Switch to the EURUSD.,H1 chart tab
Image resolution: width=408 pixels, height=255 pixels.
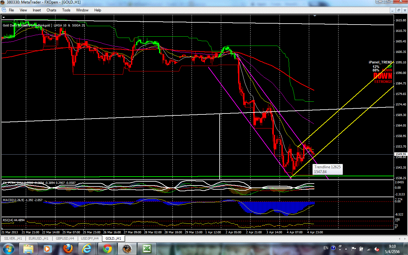tap(38, 238)
